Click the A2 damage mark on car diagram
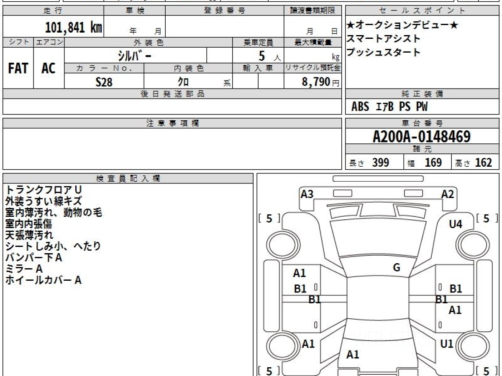The width and height of the screenshot is (502, 376). tap(448, 194)
